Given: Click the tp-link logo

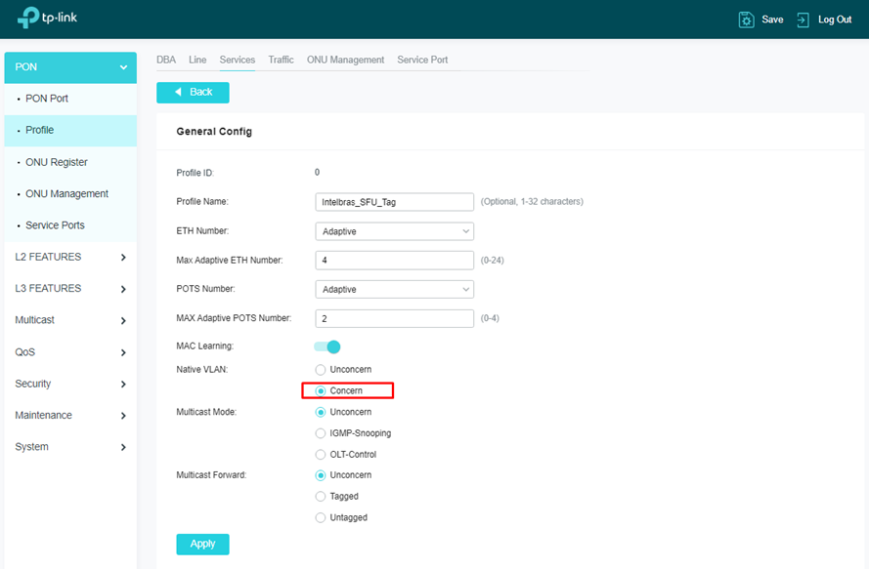Looking at the screenshot, I should (x=57, y=19).
